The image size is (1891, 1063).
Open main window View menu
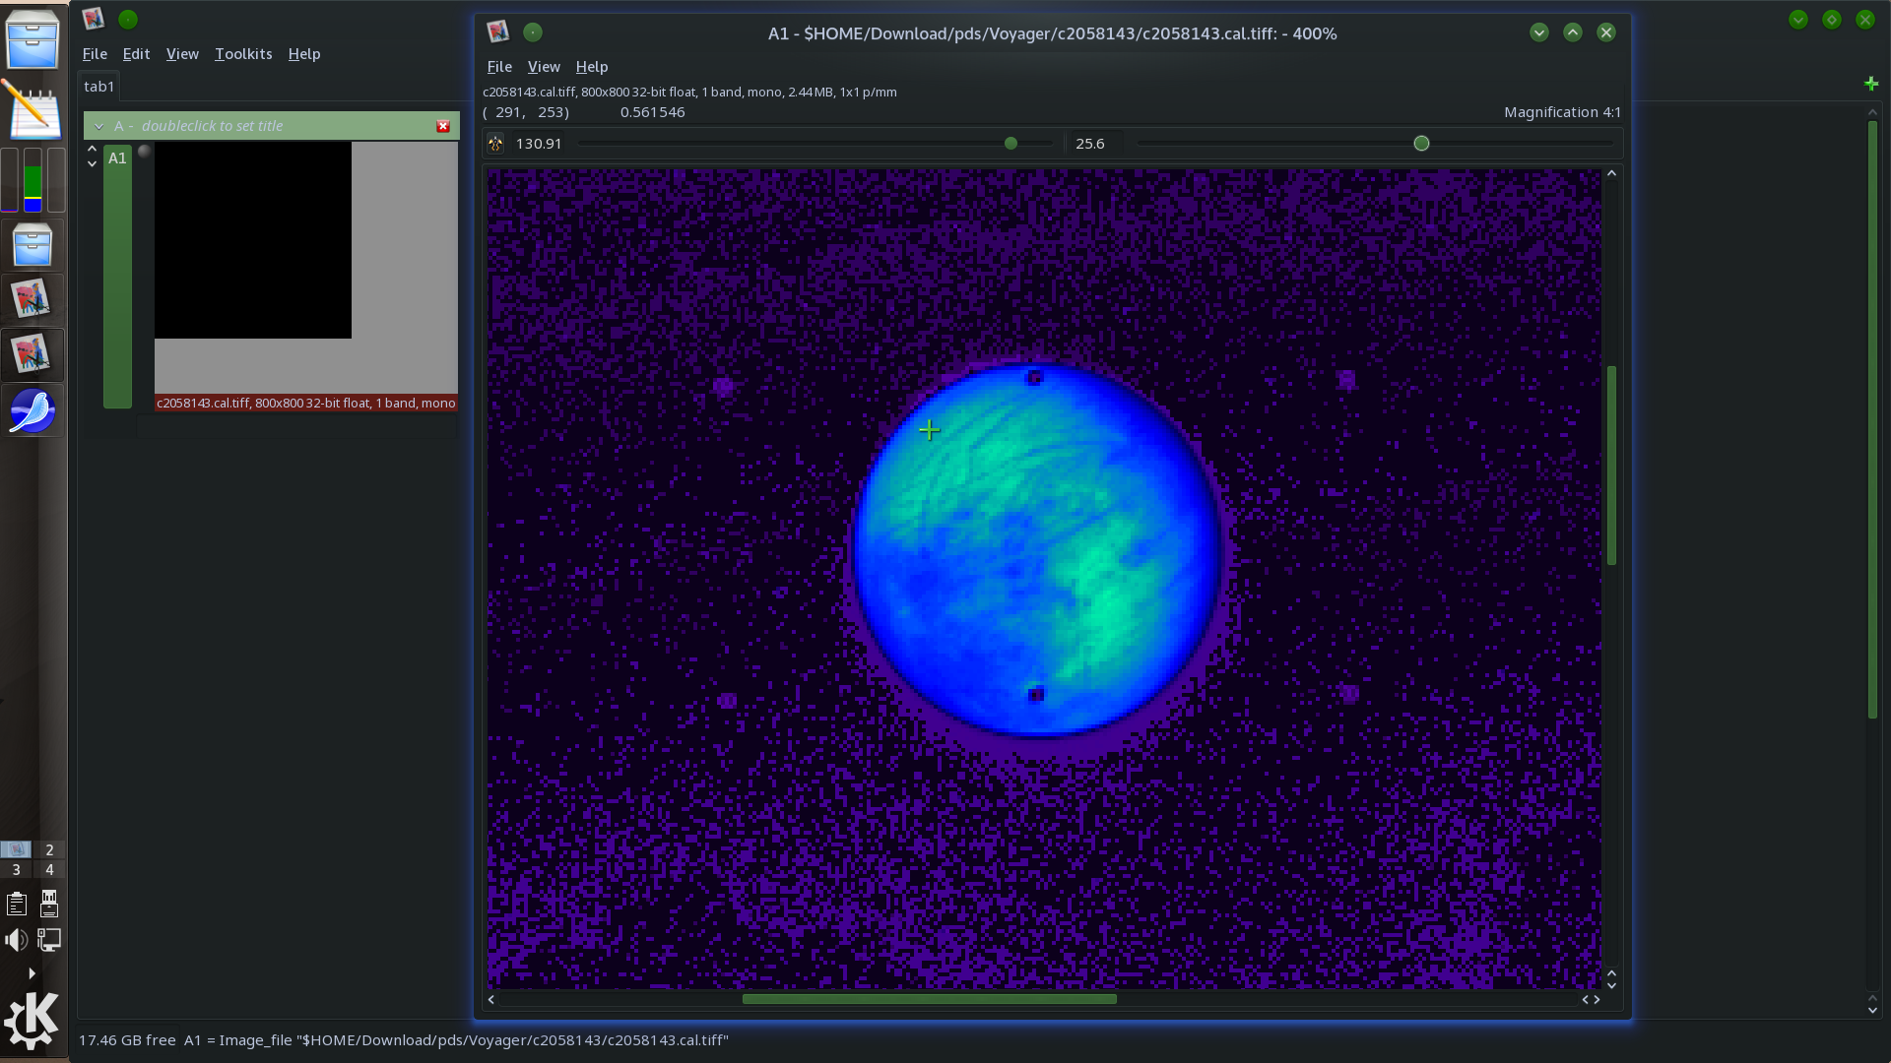coord(182,54)
